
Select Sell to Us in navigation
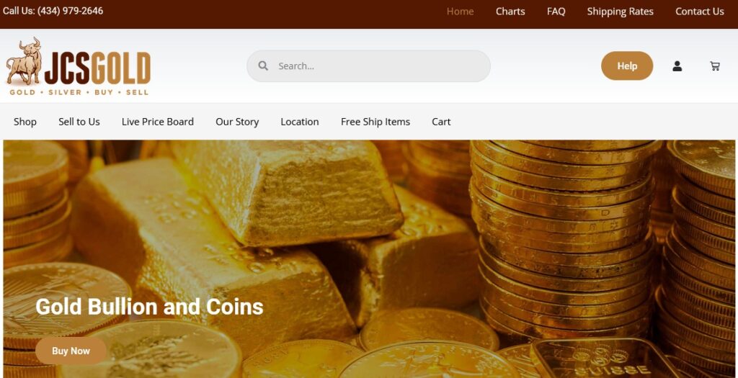click(x=79, y=122)
